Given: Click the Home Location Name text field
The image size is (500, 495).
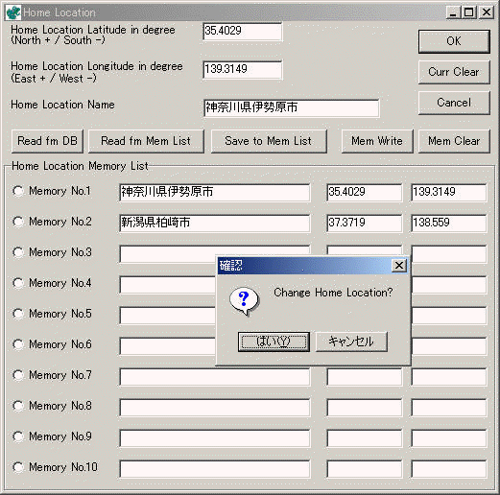Looking at the screenshot, I should coord(291,108).
